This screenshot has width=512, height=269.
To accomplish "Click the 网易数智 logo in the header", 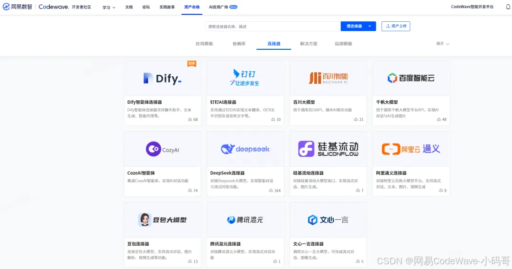I will pyautogui.click(x=18, y=7).
